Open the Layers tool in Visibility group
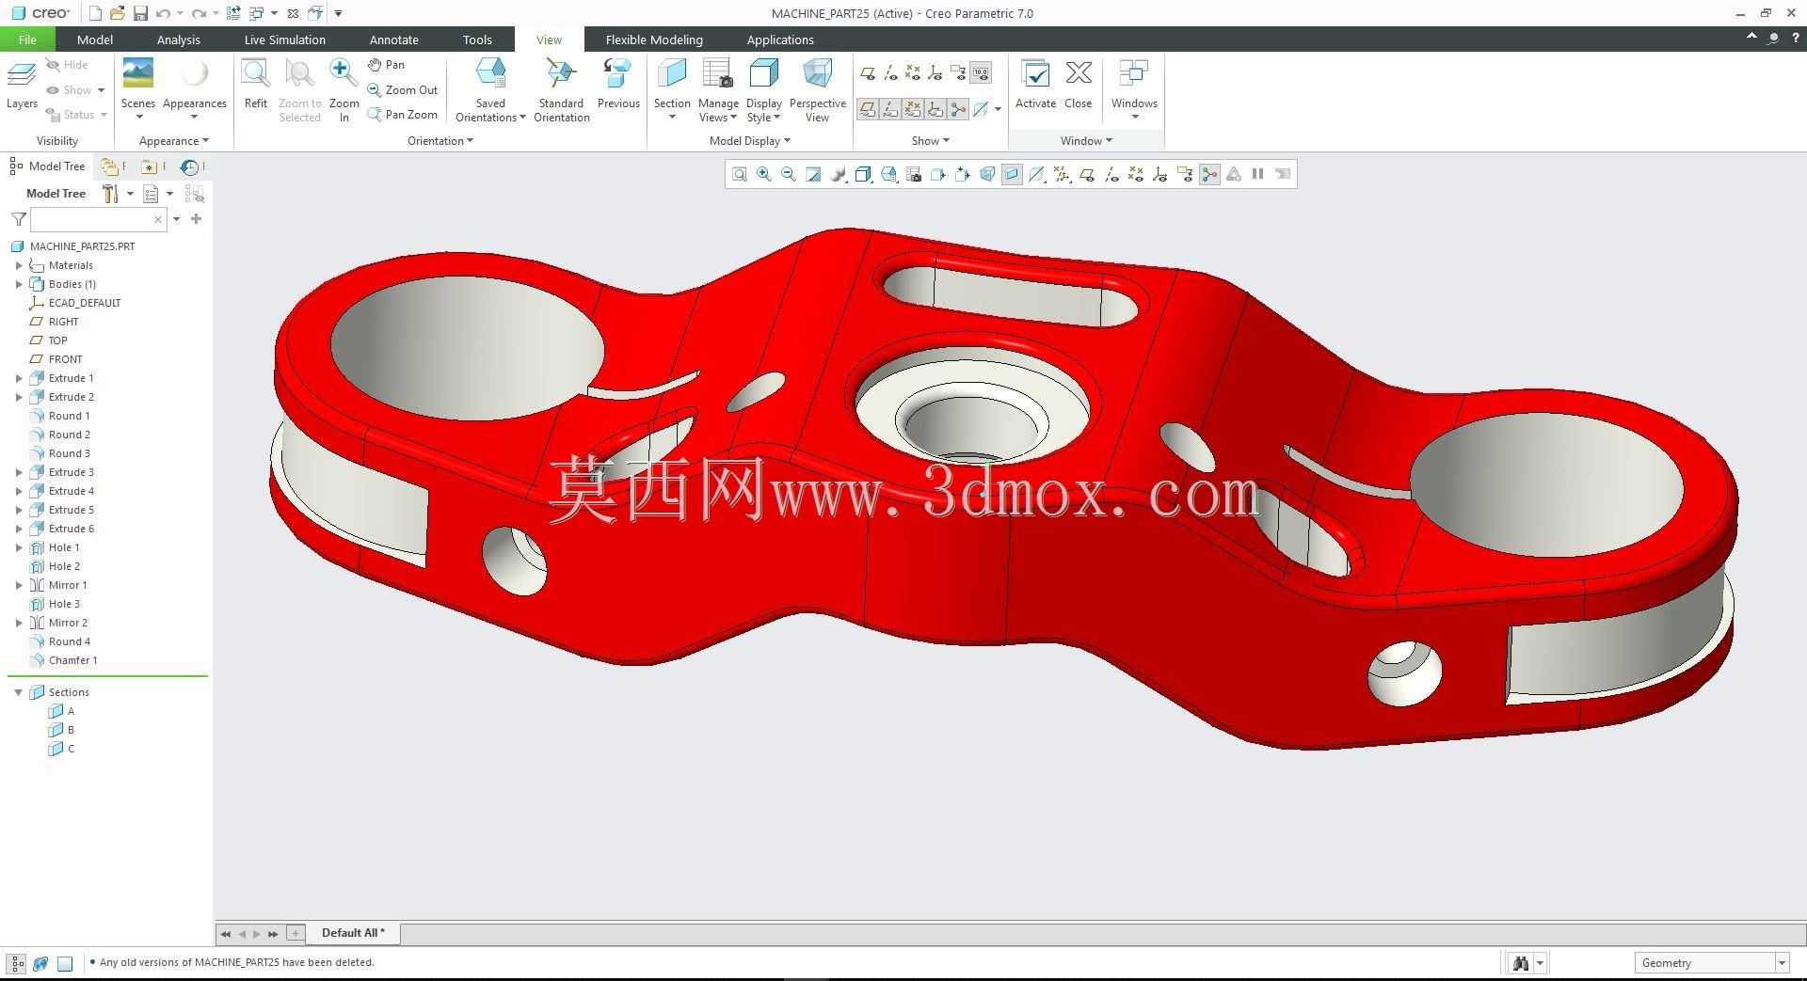 (22, 85)
